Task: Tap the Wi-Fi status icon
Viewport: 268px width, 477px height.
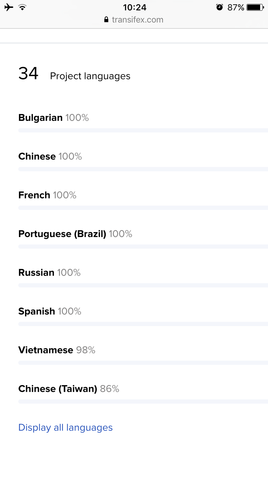Action: (23, 7)
